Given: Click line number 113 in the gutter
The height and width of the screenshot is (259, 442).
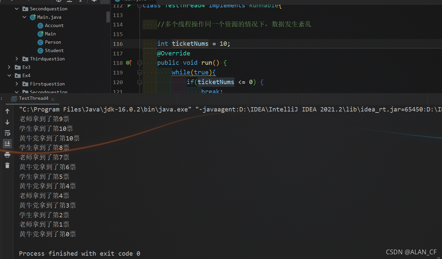Looking at the screenshot, I should pos(118,15).
